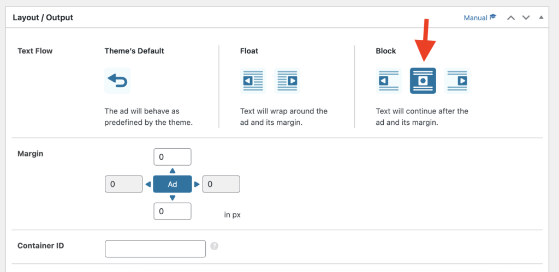Click the Layout / Output panel title
Screen dimensions: 559x272
tap(43, 17)
